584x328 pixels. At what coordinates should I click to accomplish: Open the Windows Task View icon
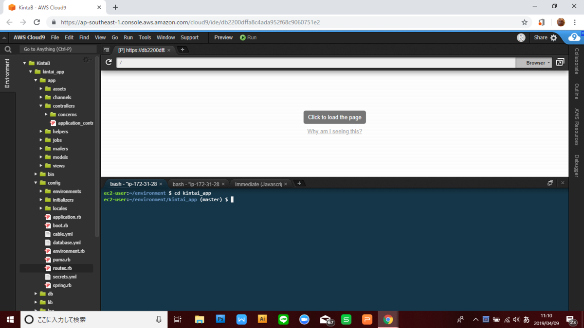(x=178, y=319)
